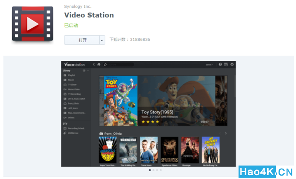Click the 已启动 status text
The image size is (296, 179).
[x=71, y=26]
